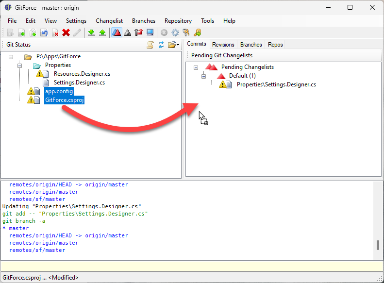Open the Settings menu
This screenshot has height=283, width=384.
click(76, 21)
